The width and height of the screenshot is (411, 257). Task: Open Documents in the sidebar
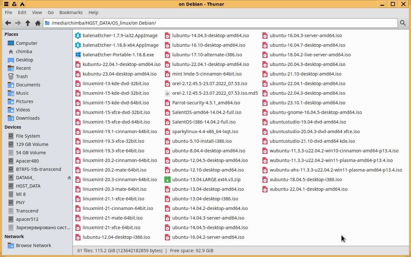tap(28, 85)
